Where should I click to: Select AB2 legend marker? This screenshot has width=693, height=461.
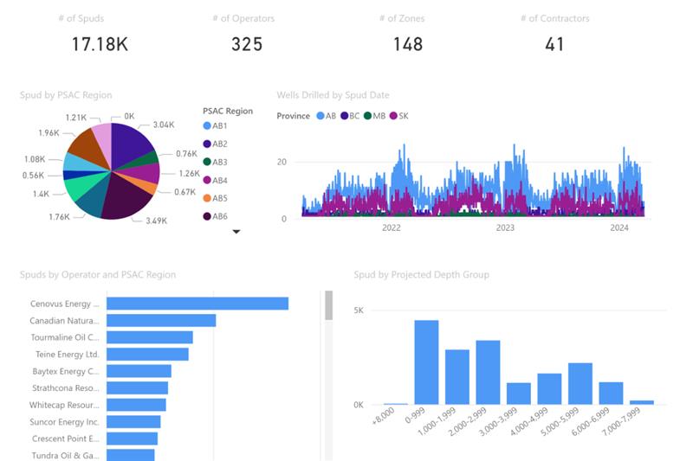point(207,144)
